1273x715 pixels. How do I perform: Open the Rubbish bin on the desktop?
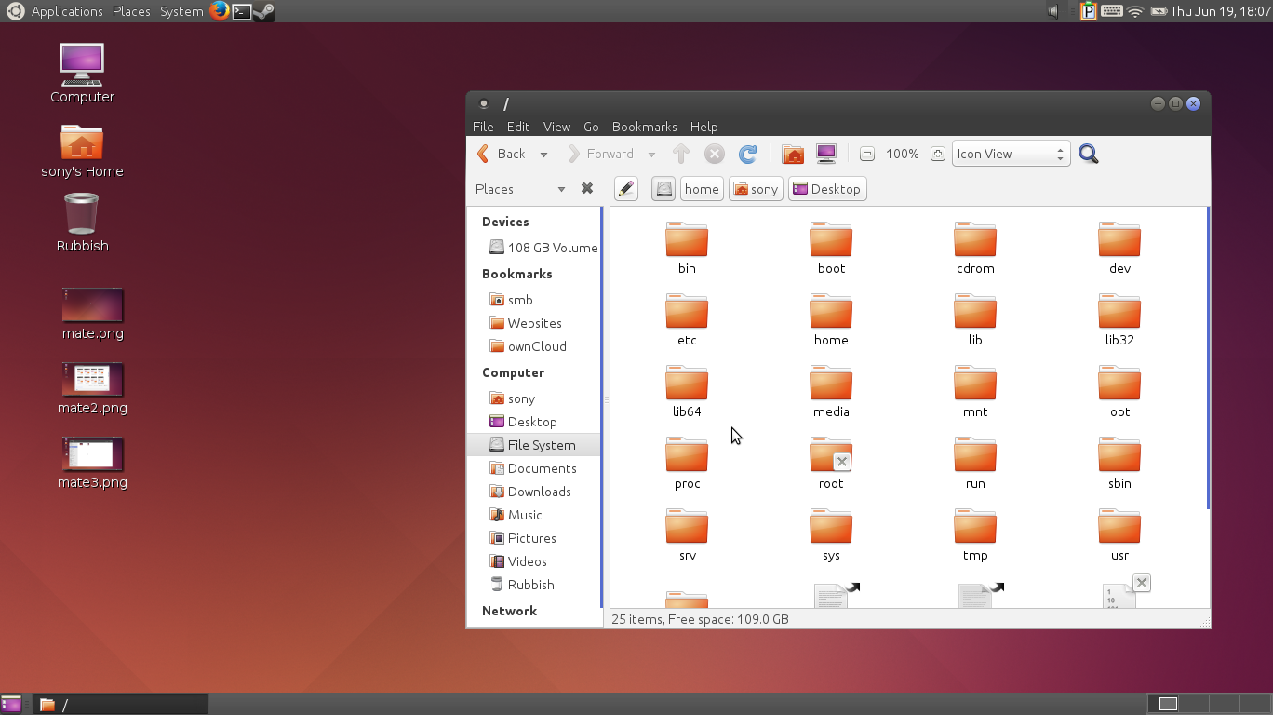pos(82,212)
